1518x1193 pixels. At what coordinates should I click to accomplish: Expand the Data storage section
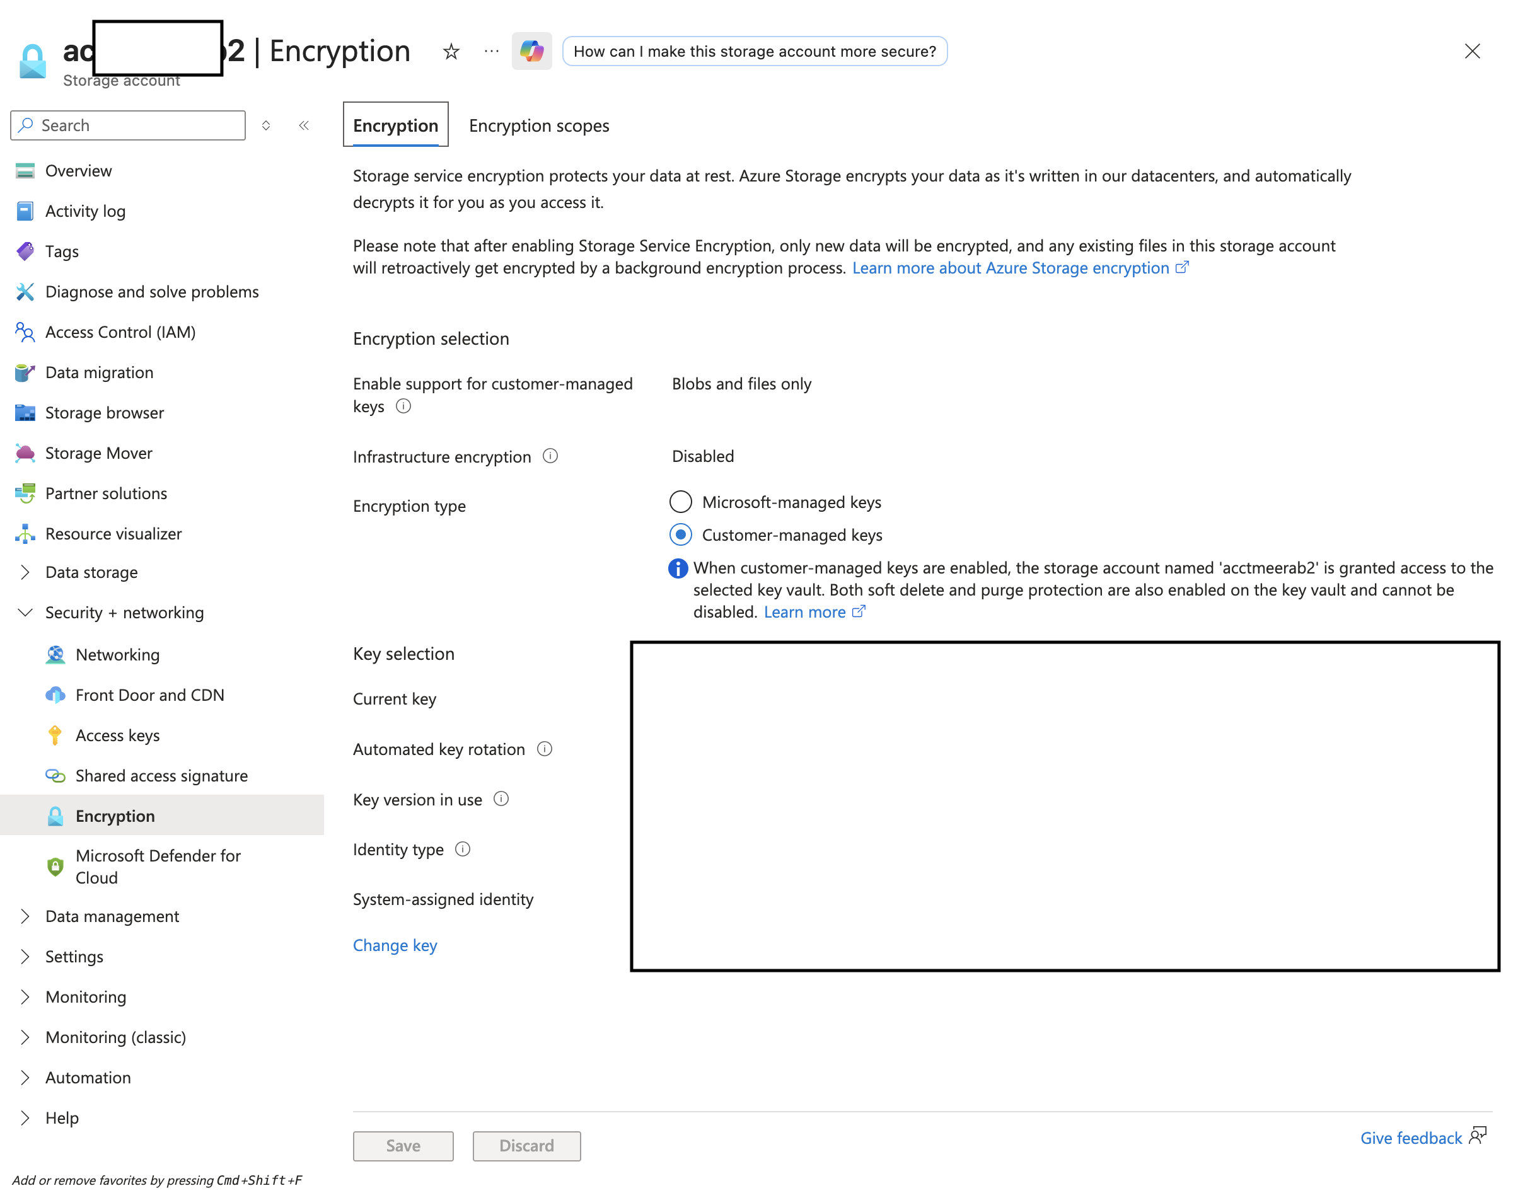tap(25, 572)
